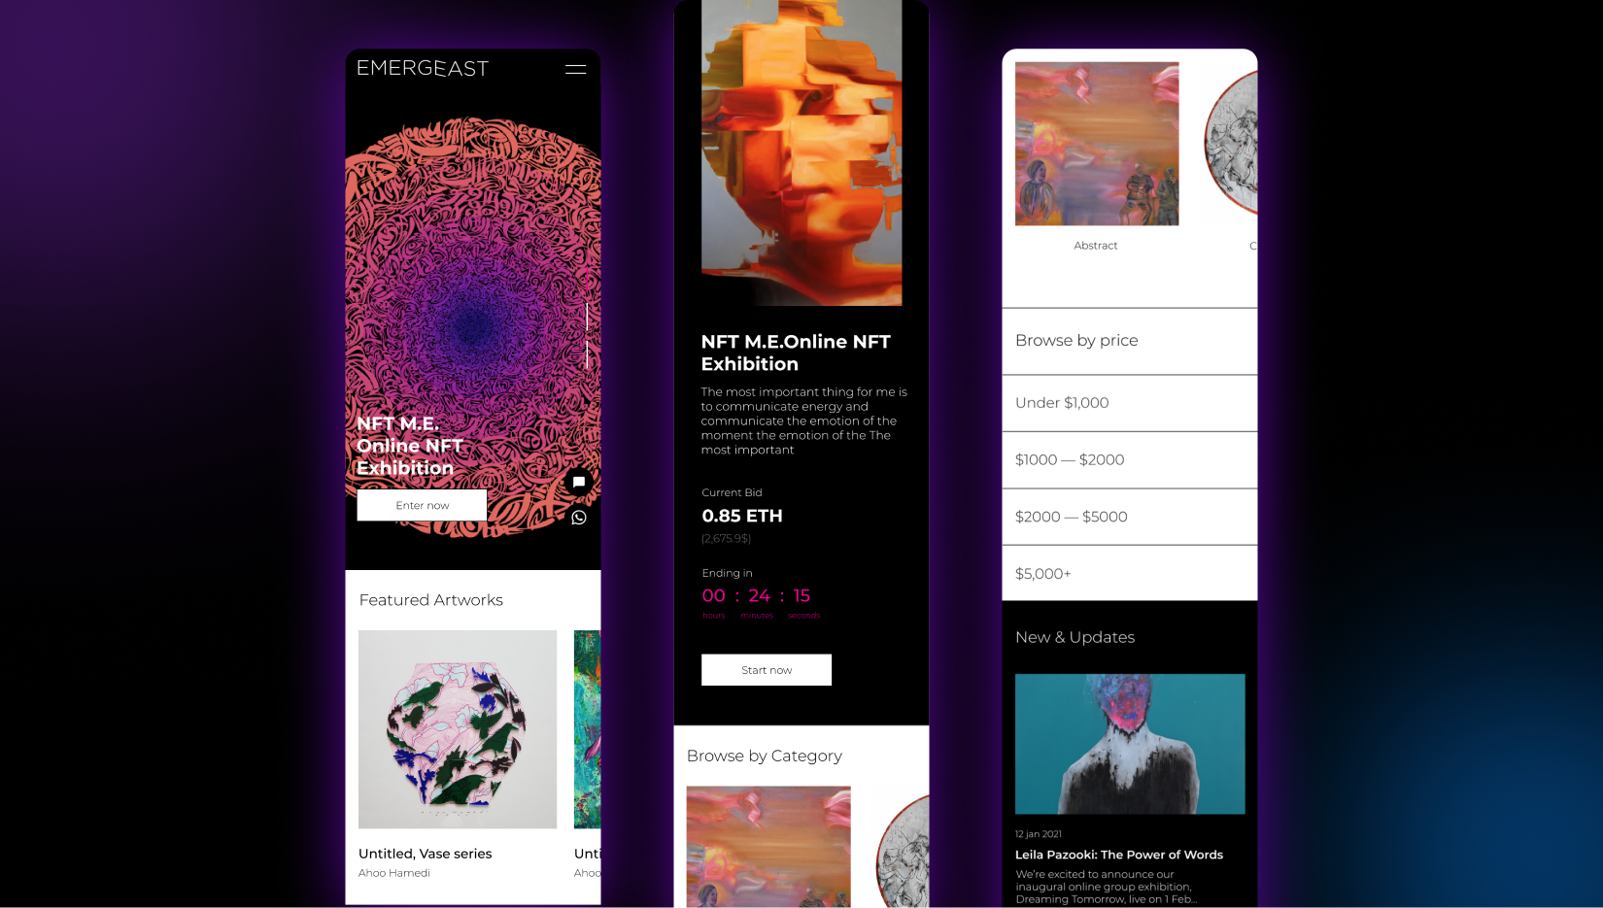Open the WhatsApp icon
This screenshot has width=1603, height=908.
coord(579,518)
